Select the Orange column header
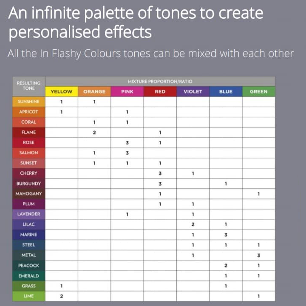Viewport: 306px width, 306px height. [94, 91]
